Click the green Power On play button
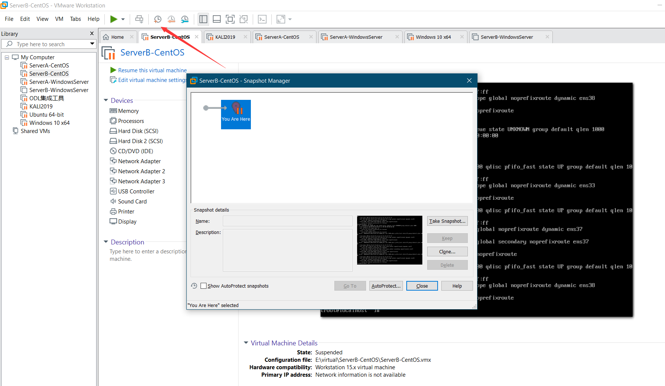The width and height of the screenshot is (665, 386). click(x=114, y=19)
